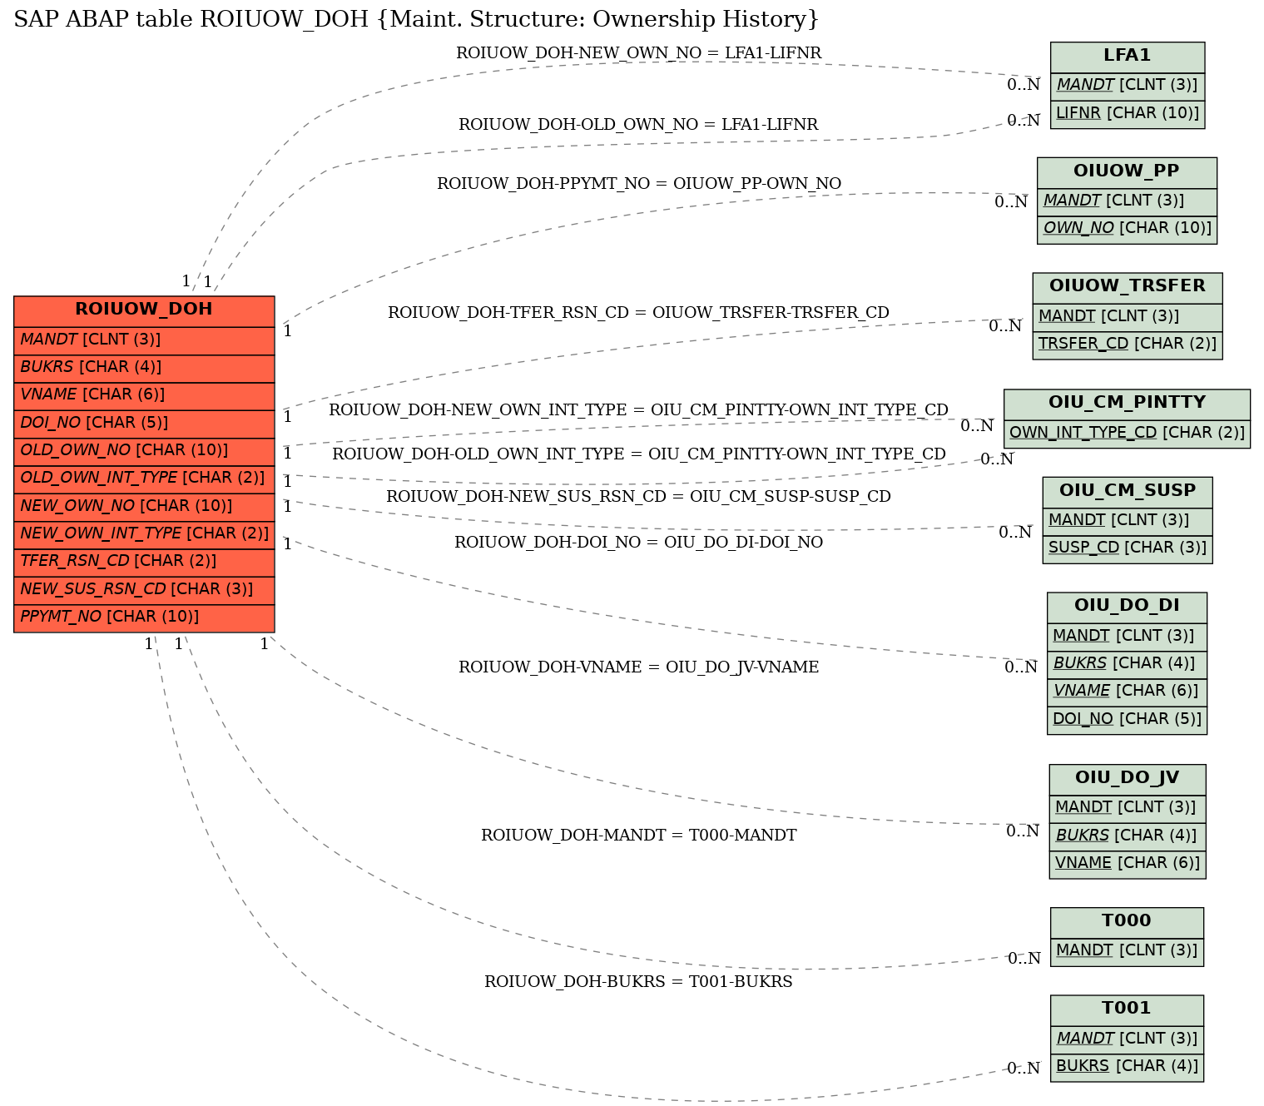Click relation label PPYMT_NO = OIUOW_PP-OWN_NO
This screenshot has width=1264, height=1106.
(639, 184)
